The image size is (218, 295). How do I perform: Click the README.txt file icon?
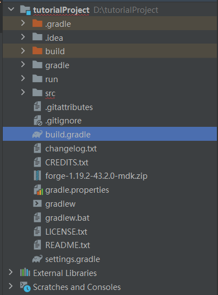pos(37,245)
